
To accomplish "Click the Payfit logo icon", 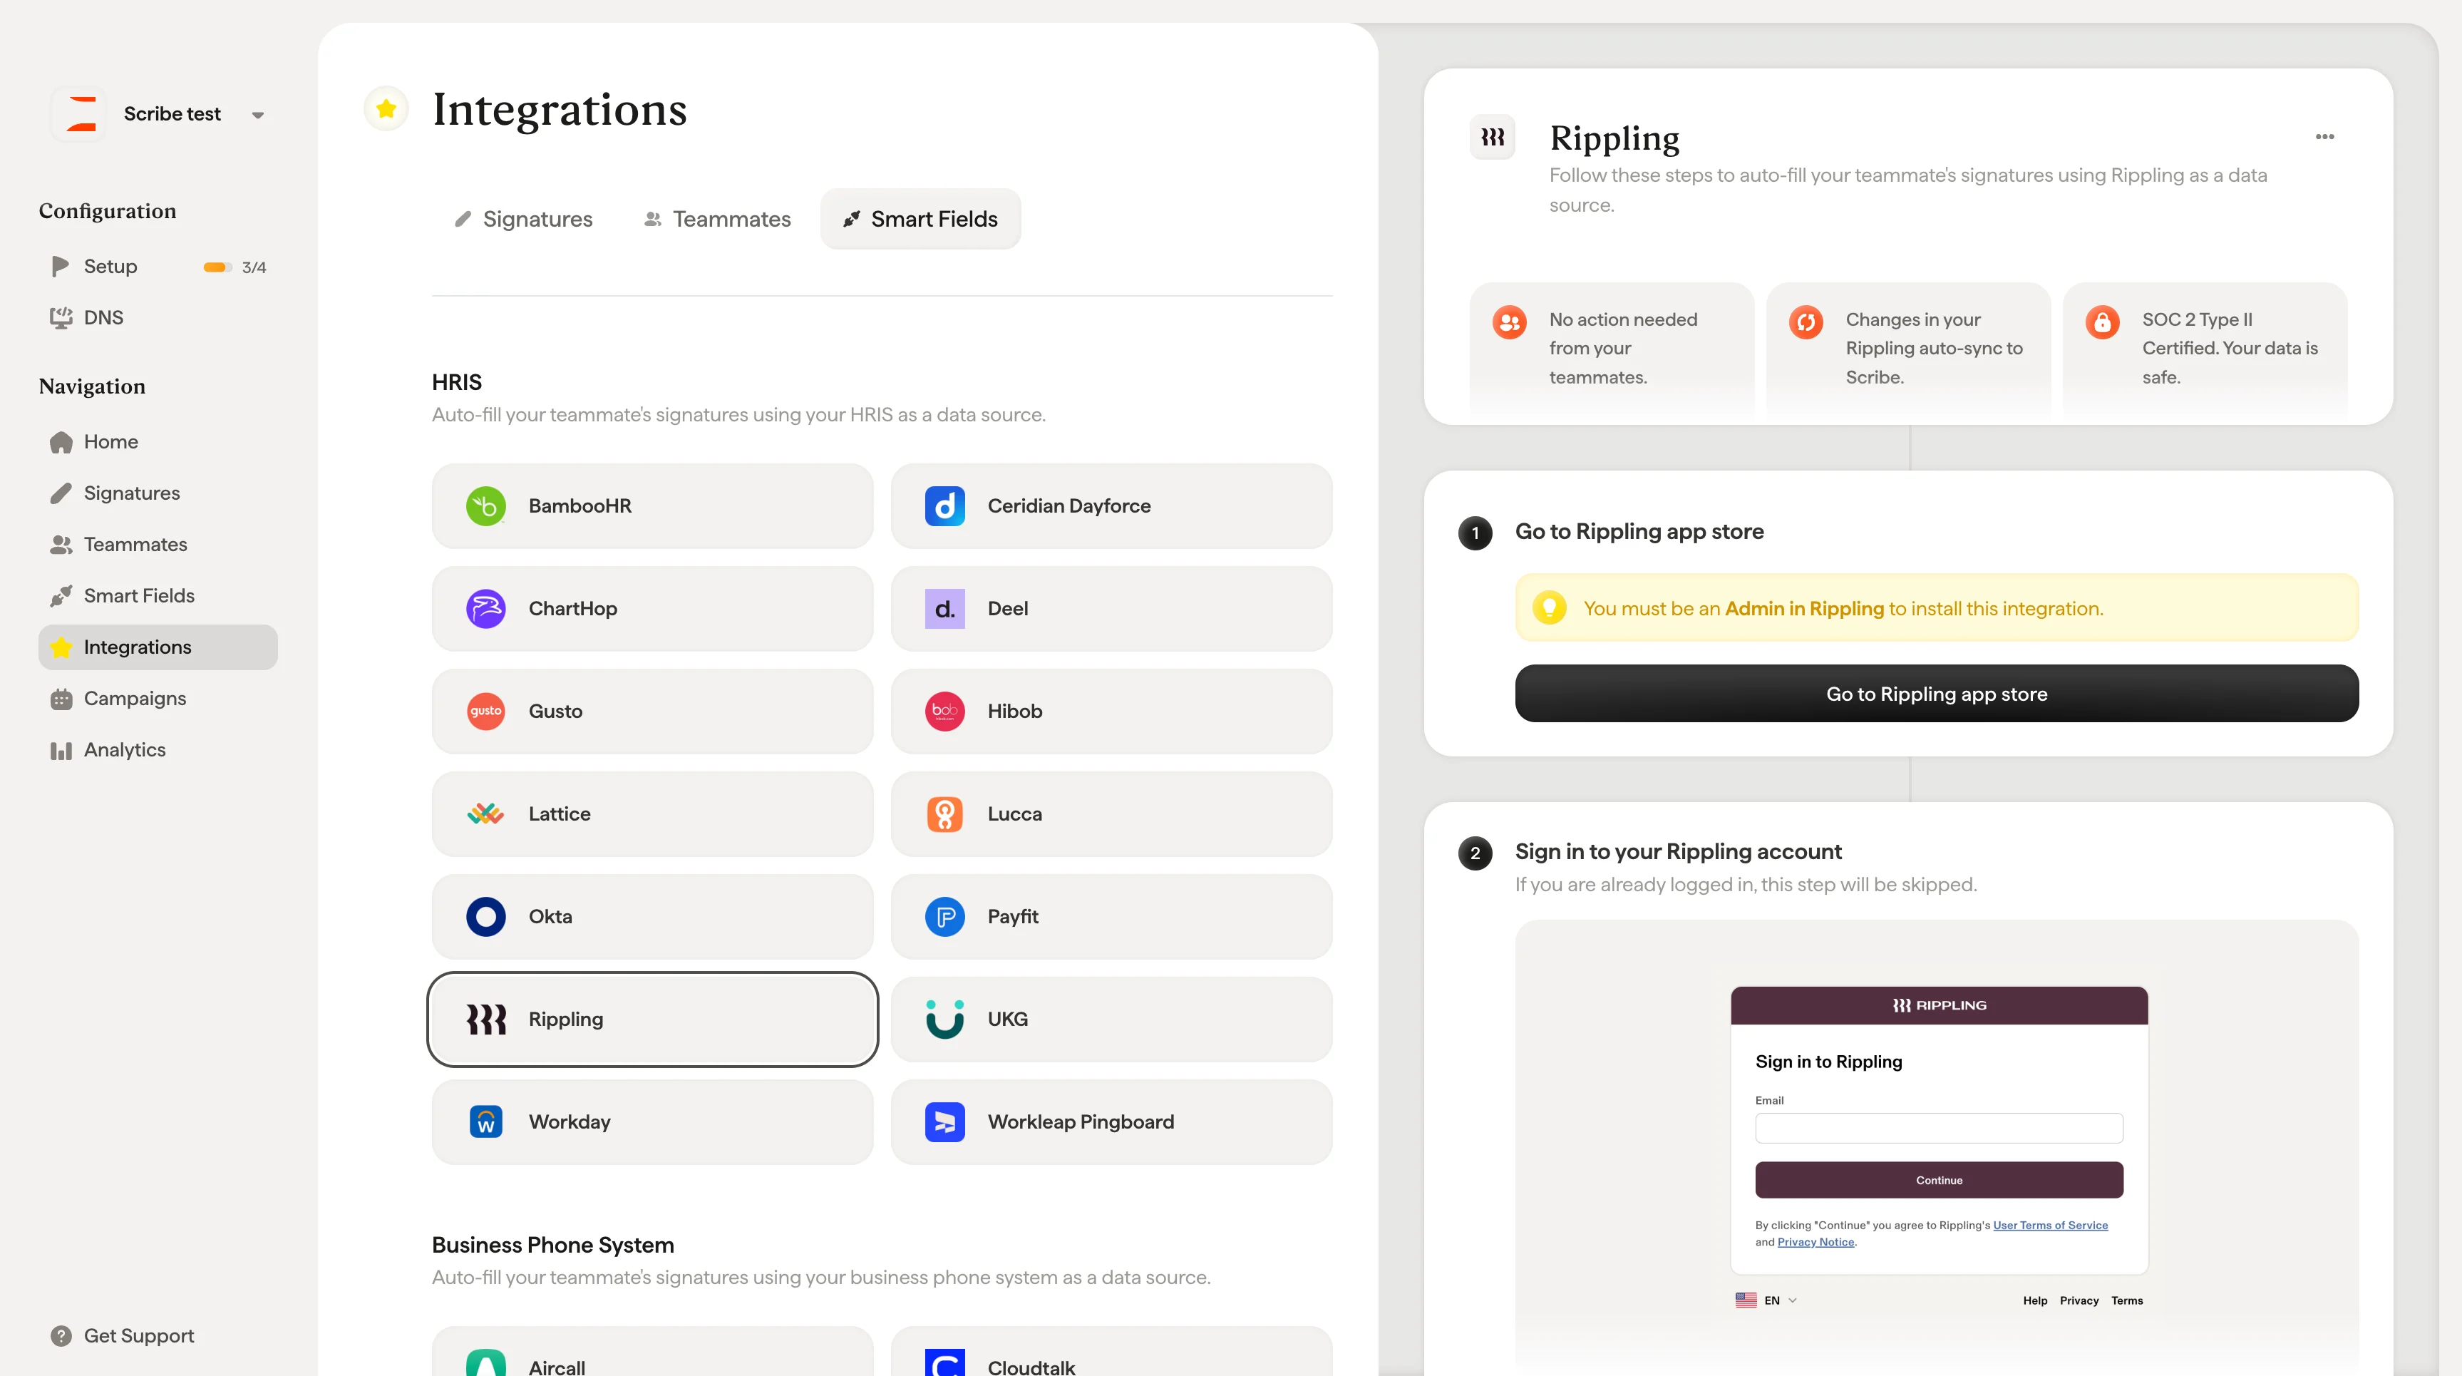I will click(944, 917).
